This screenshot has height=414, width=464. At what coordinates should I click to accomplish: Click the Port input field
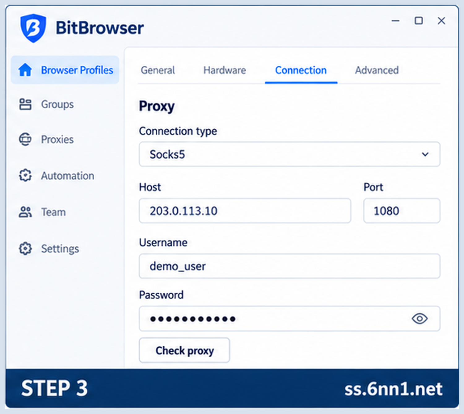tap(402, 211)
